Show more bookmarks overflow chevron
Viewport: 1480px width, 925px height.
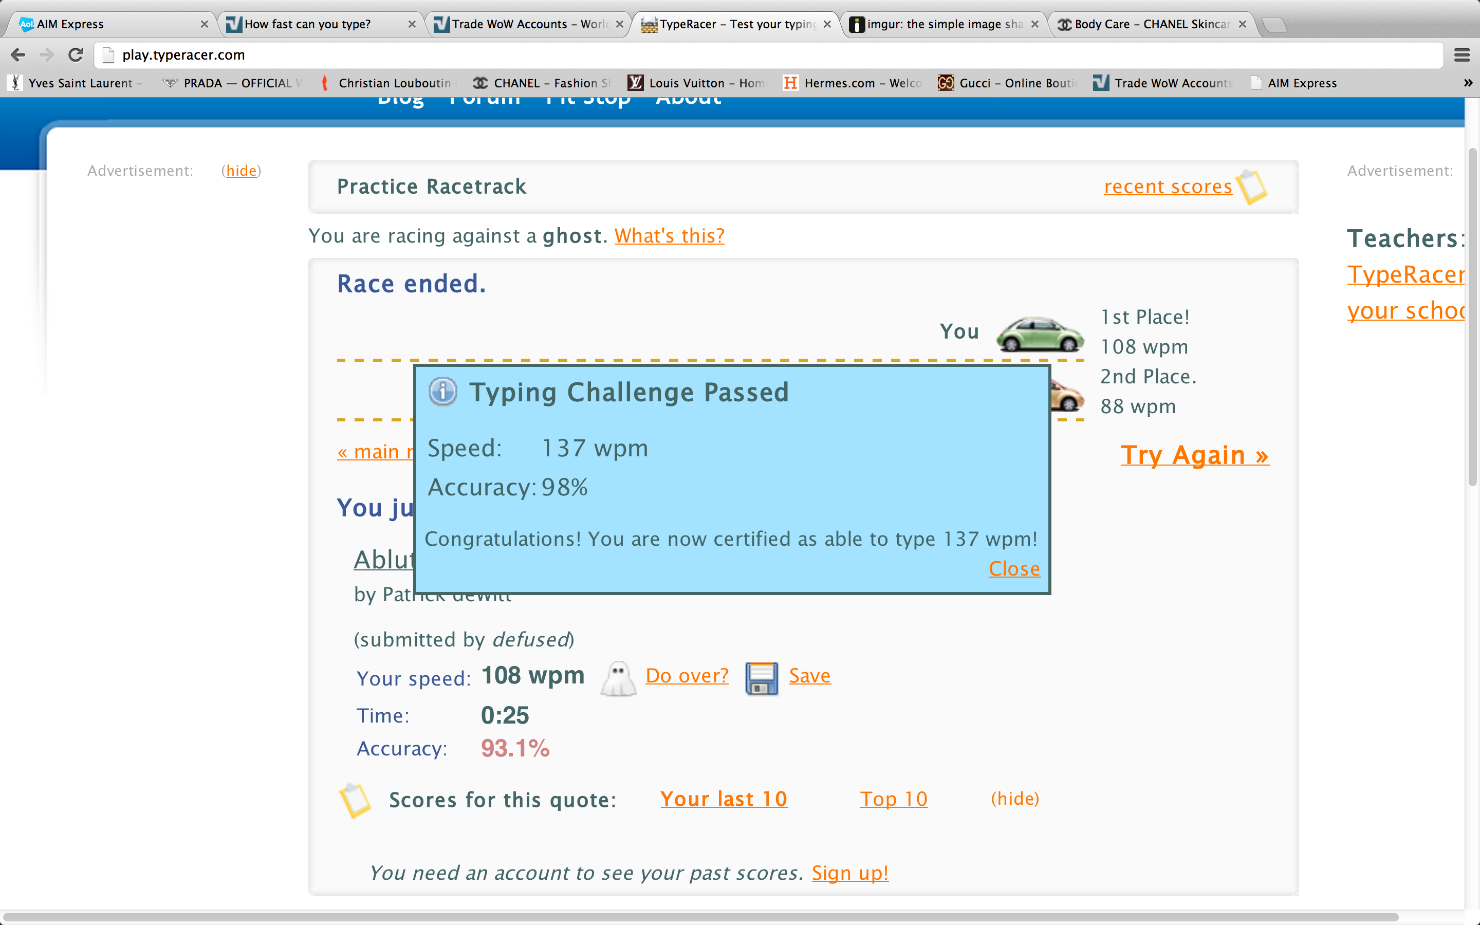pos(1468,83)
